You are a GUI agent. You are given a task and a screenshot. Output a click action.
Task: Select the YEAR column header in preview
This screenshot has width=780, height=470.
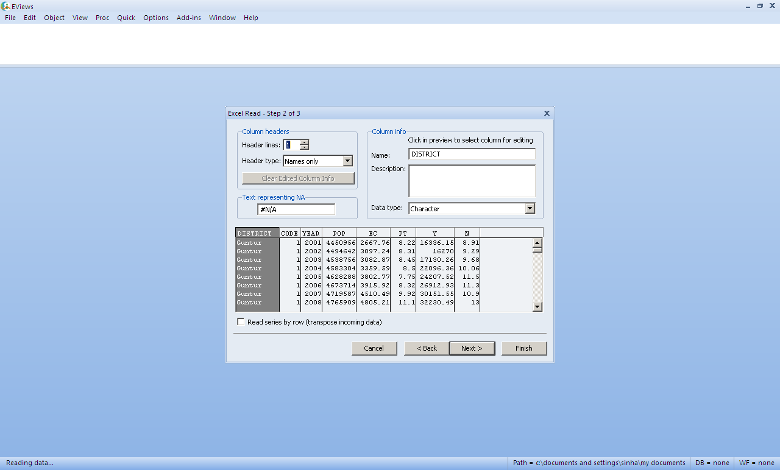click(311, 233)
